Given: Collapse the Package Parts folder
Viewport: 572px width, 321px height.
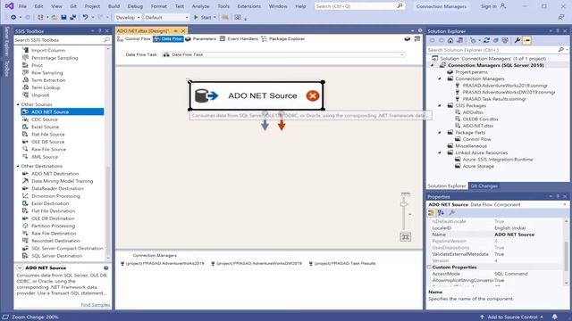Looking at the screenshot, I should click(x=440, y=133).
